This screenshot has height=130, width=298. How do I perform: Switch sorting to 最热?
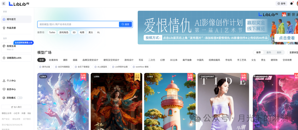(268, 52)
